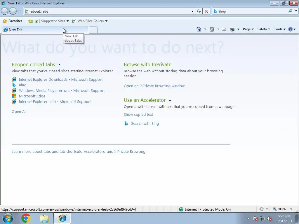Open Suggested Sites in Favorites bar
The image size is (299, 224).
[52, 21]
